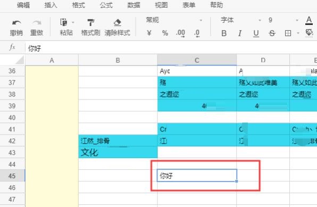Select row 47 header

12,200
